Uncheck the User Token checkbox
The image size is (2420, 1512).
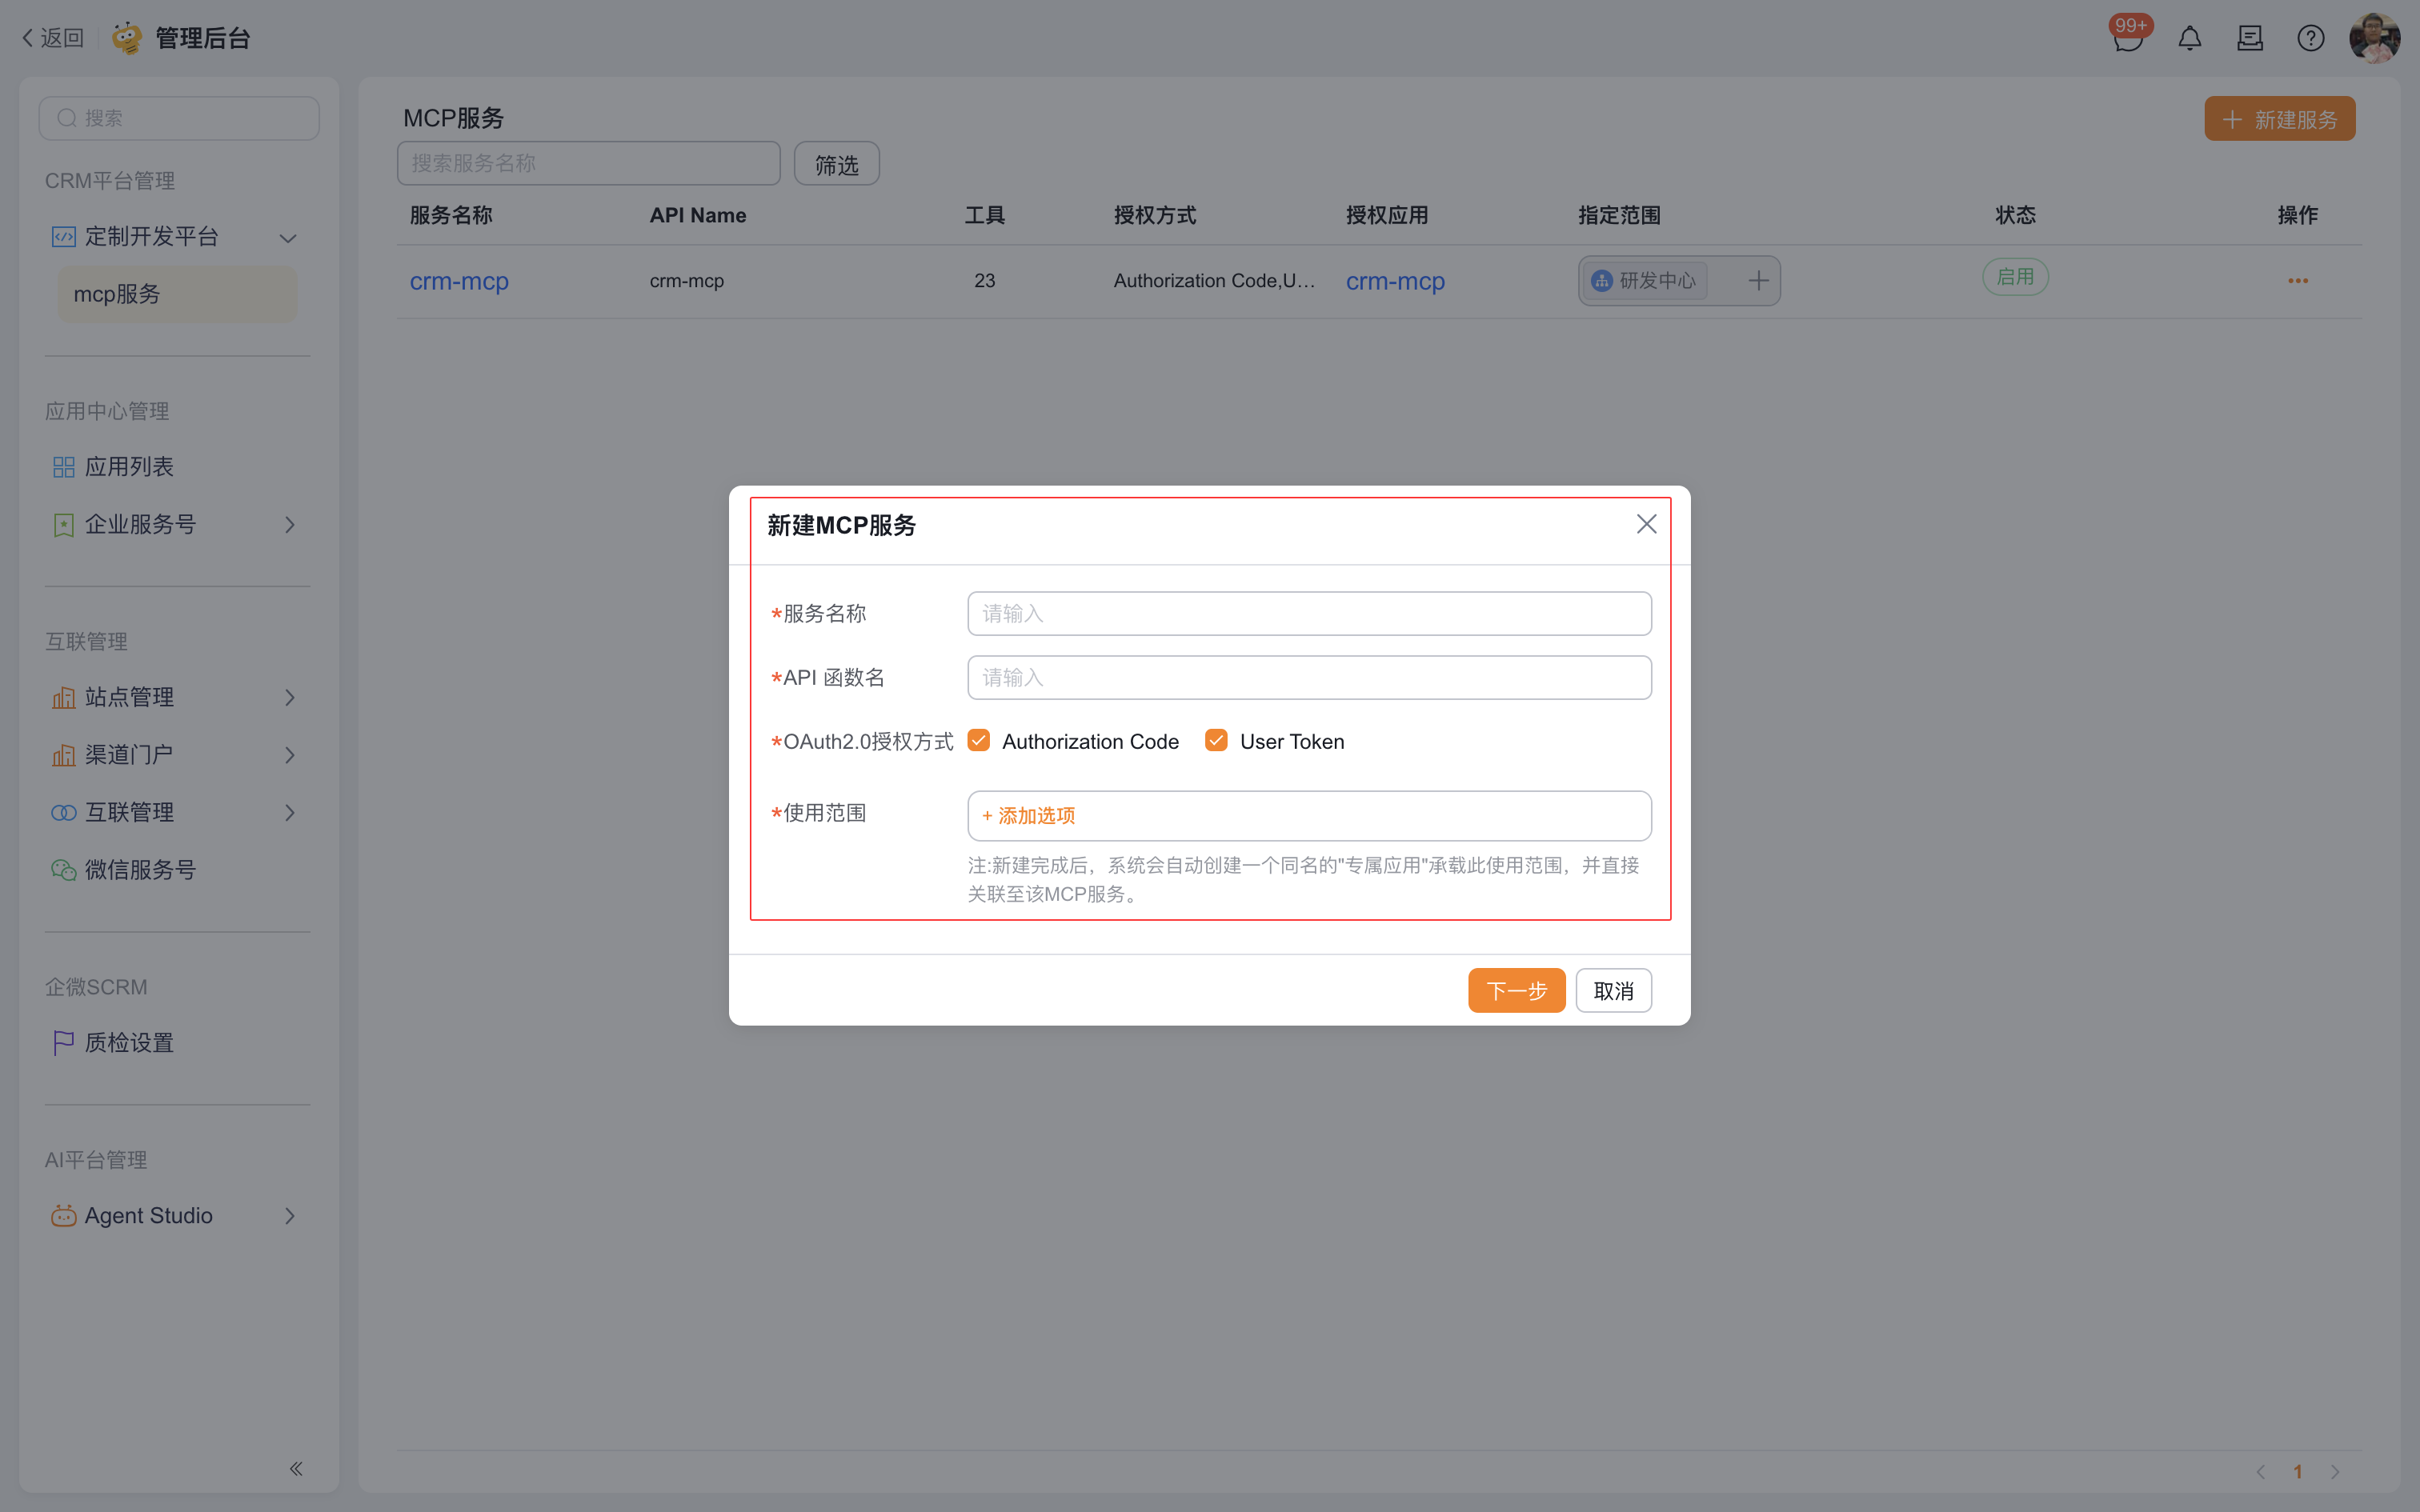click(1216, 741)
